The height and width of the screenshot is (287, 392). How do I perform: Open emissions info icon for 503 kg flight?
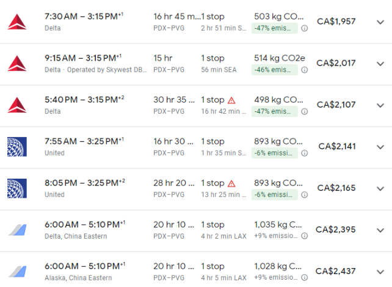(304, 28)
